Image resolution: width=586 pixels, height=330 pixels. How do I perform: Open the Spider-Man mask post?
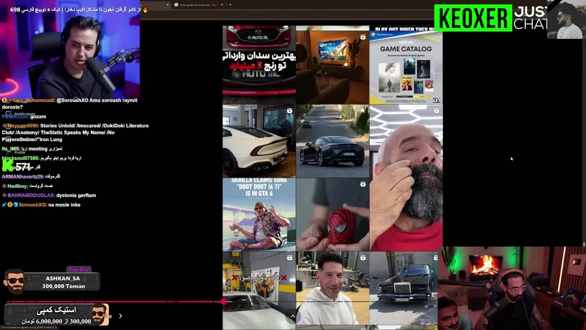[x=332, y=214]
